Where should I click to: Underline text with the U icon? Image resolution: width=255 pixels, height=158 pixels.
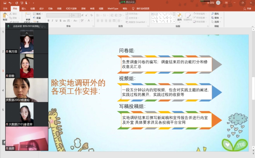click(x=56, y=21)
